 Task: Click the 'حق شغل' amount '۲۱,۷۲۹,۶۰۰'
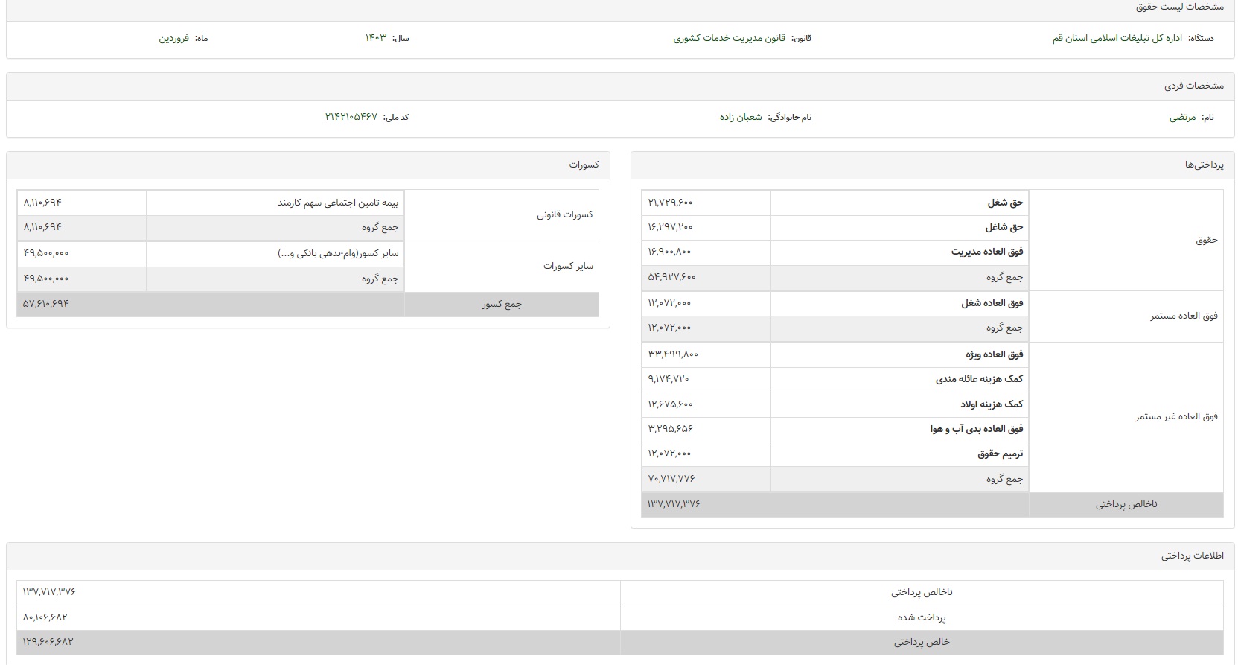click(670, 203)
